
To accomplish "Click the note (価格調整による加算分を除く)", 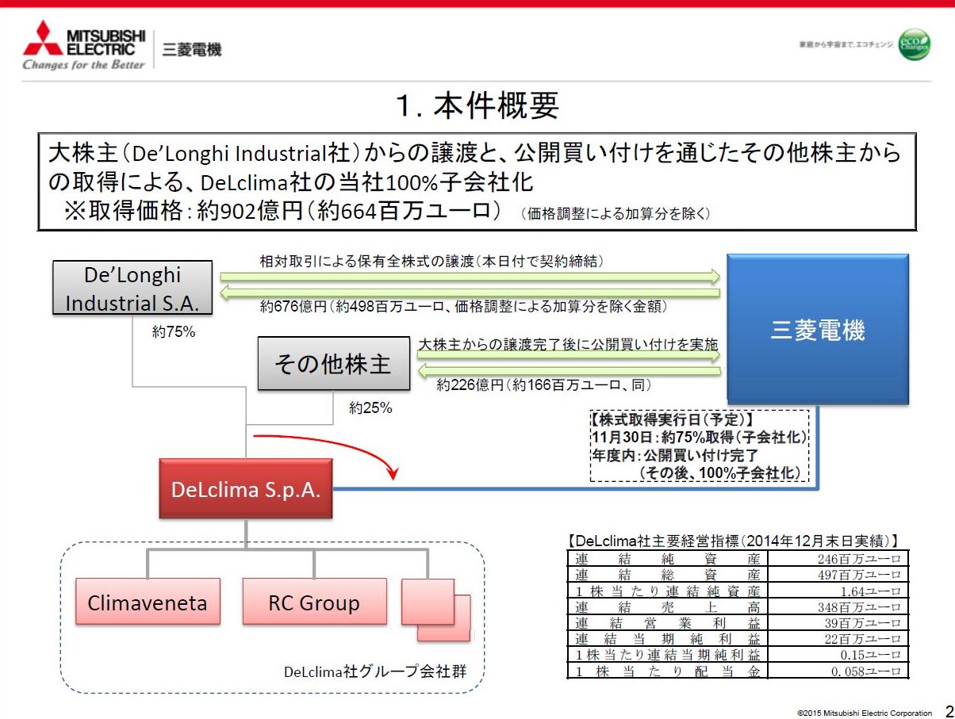I will 616,214.
